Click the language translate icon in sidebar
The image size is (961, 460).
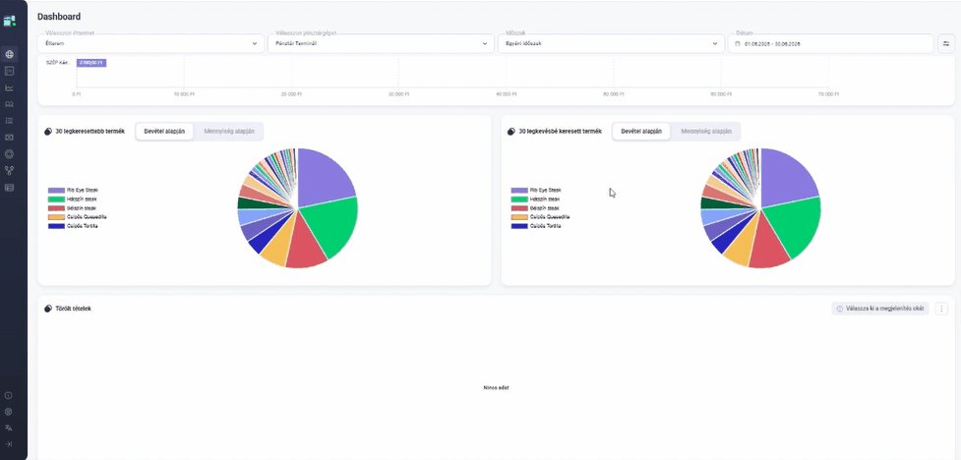tap(9, 428)
